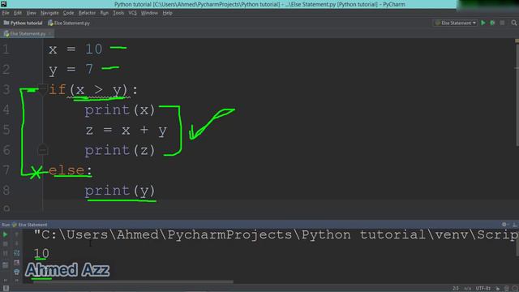Place cursor on 'print(z)' in editor
Screen dimensions: 519x292
coord(120,150)
